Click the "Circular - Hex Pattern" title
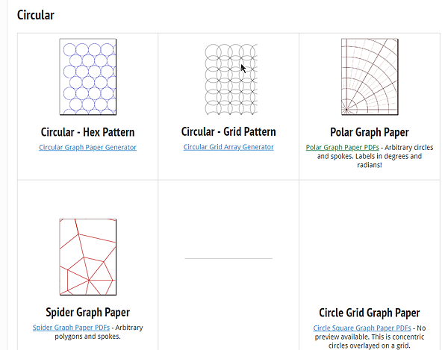 click(x=88, y=132)
